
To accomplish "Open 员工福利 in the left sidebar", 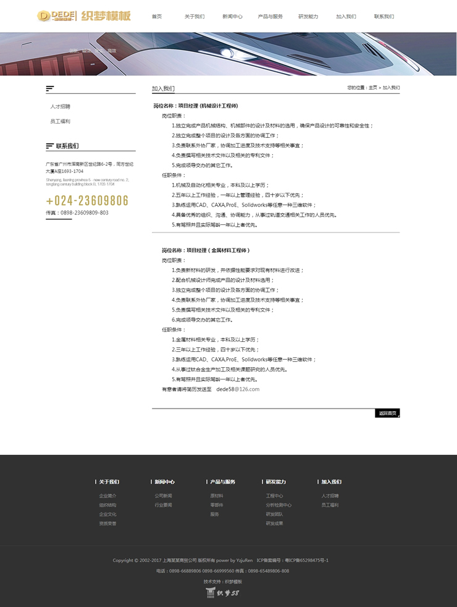I will point(61,122).
